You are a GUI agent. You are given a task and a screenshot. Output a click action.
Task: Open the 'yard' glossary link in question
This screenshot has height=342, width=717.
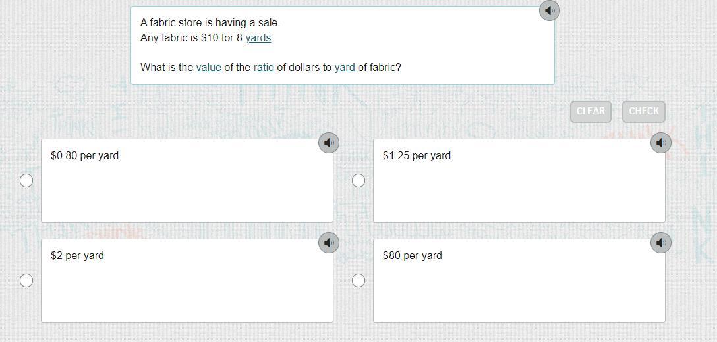345,67
